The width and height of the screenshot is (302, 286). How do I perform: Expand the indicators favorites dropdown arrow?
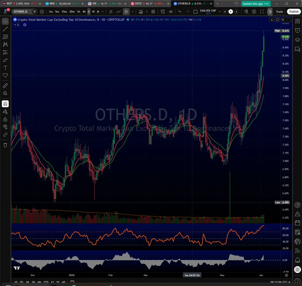tap(147, 12)
